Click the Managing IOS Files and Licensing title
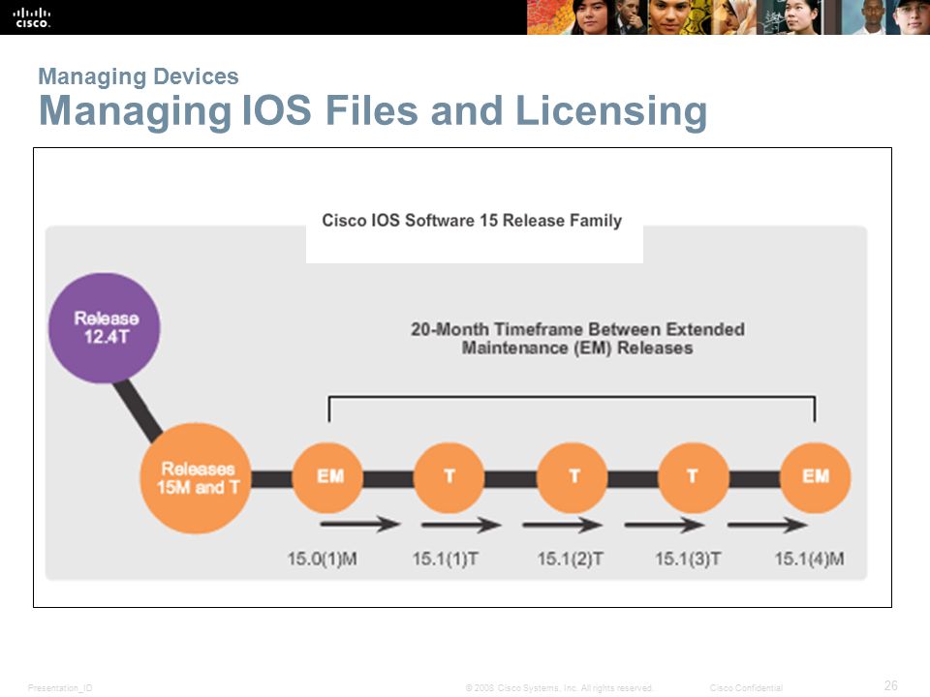The width and height of the screenshot is (930, 697). [372, 110]
